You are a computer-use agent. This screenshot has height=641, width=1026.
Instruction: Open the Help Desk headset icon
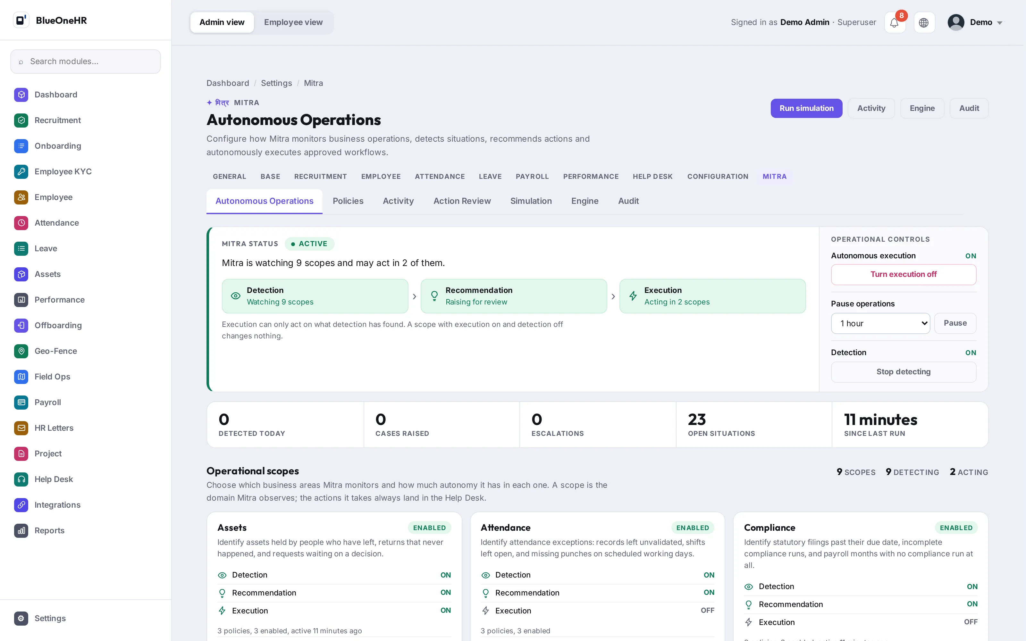tap(21, 479)
